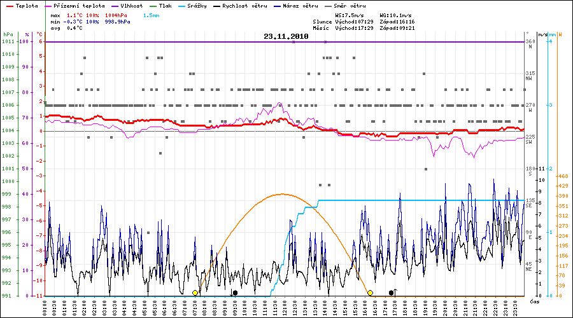Click the 270 W wind direction label

click(530, 107)
